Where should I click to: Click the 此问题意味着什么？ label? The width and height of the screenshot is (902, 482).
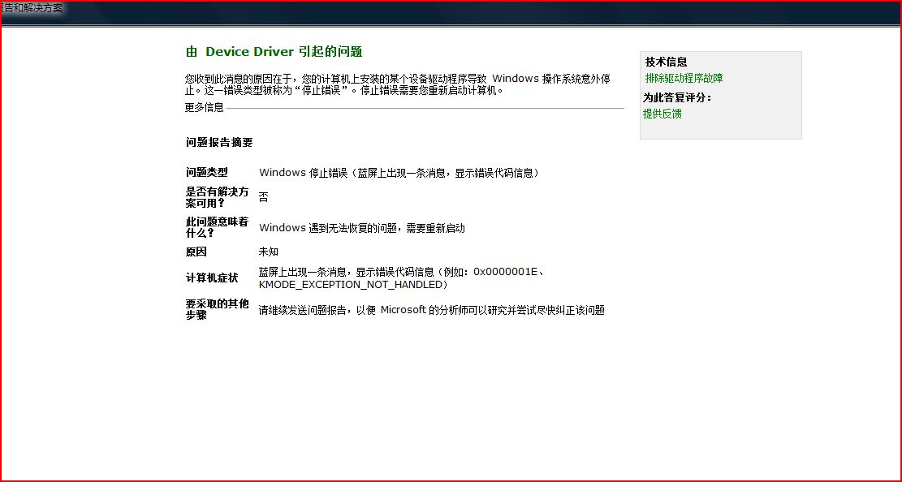(217, 228)
